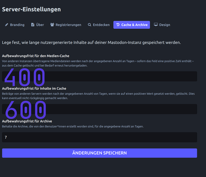Open the Registrierungen tab
Viewport: 206px width, 177px height.
[x=66, y=25]
